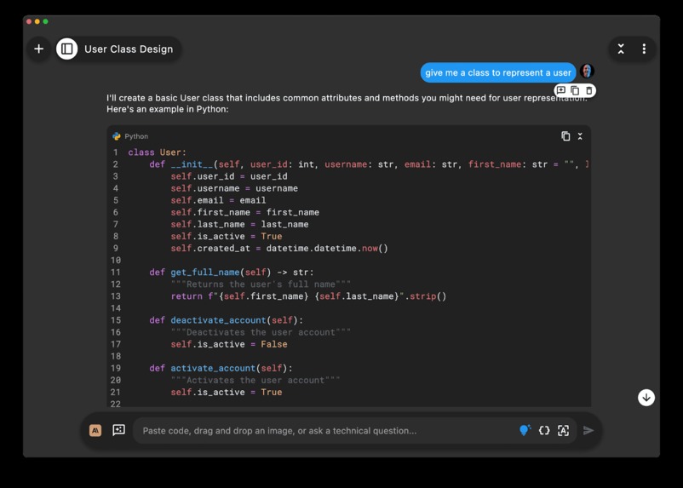Click the 'User Class Design' chat title

129,49
